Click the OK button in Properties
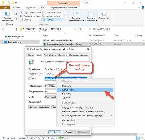The image size is (145, 140). 55,132
